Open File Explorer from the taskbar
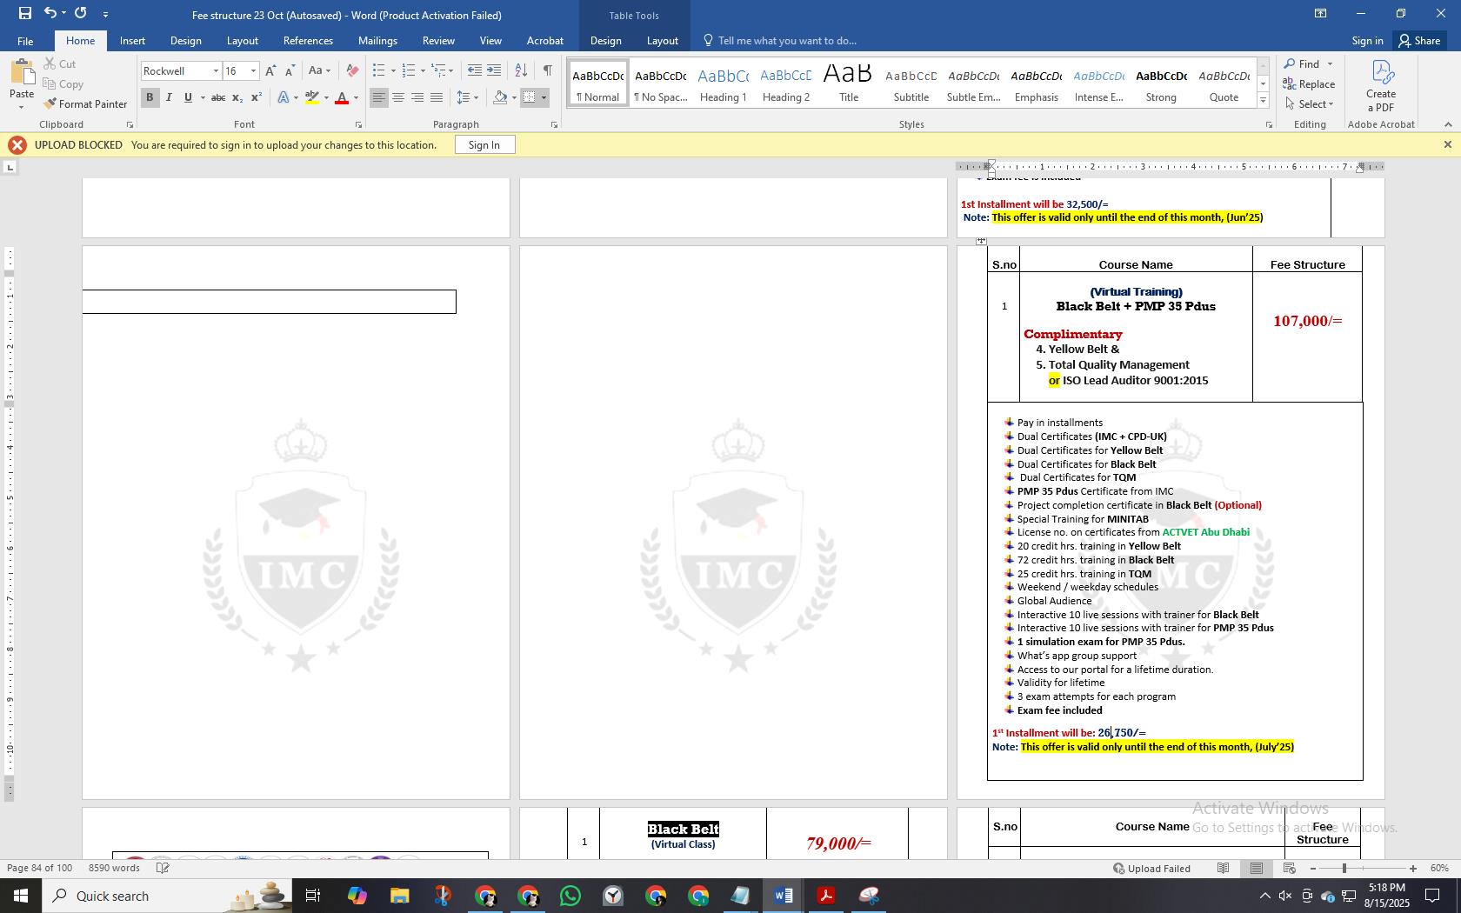This screenshot has height=913, width=1461. click(x=399, y=896)
